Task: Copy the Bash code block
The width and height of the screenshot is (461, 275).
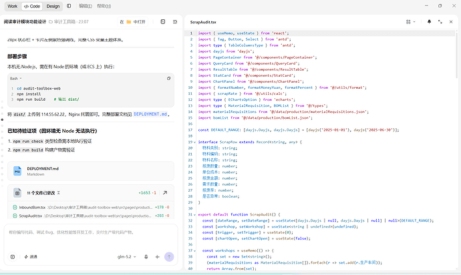Action: pyautogui.click(x=169, y=79)
